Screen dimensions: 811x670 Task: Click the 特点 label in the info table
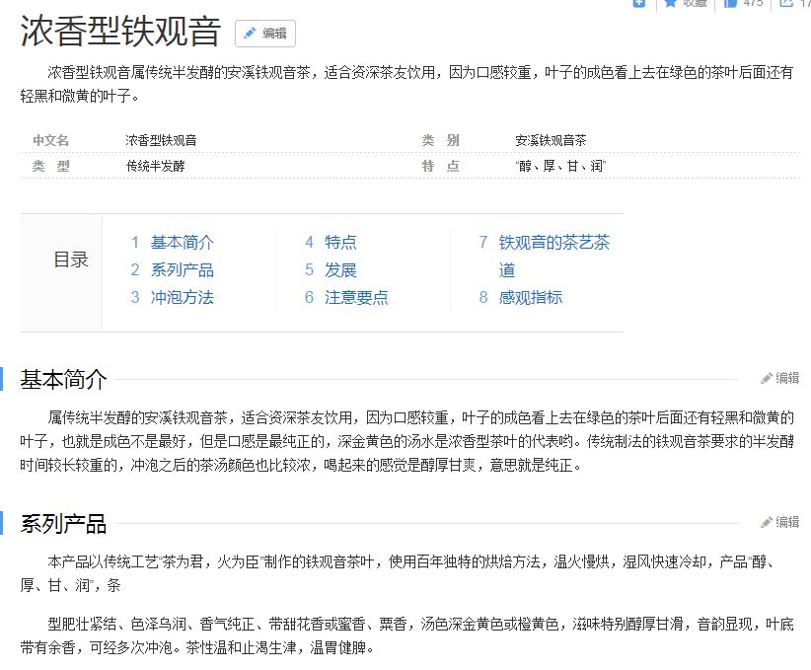440,166
